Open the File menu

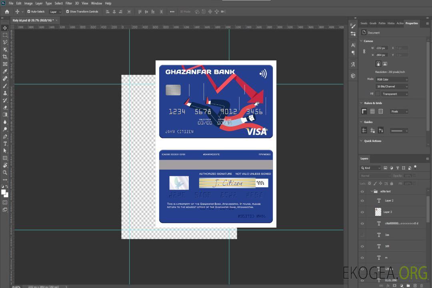(x=11, y=3)
